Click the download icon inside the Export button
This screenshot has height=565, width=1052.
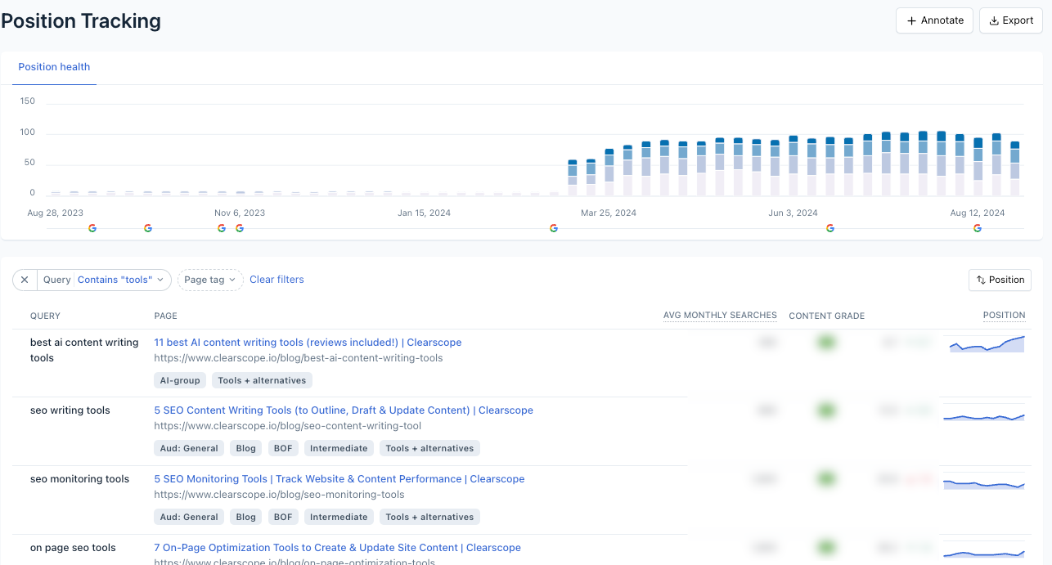pyautogui.click(x=992, y=20)
